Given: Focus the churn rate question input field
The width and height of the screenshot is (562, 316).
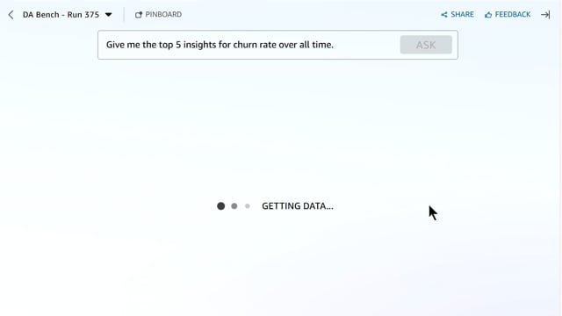Looking at the screenshot, I should (248, 45).
